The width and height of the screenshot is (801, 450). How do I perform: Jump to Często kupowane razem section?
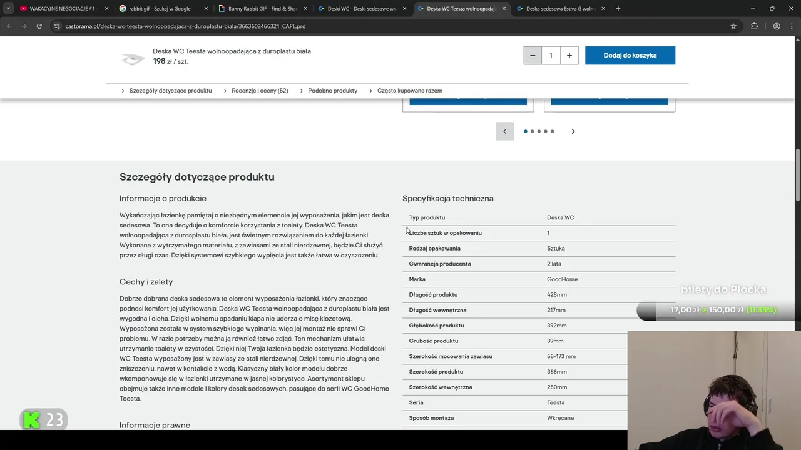tap(409, 91)
